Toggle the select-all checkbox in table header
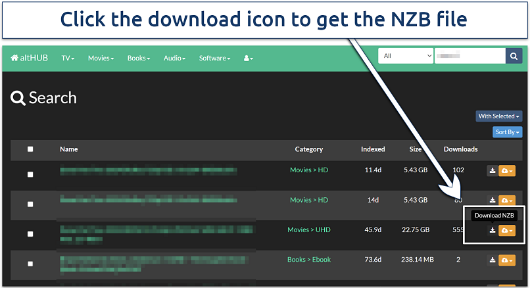 pyautogui.click(x=30, y=149)
